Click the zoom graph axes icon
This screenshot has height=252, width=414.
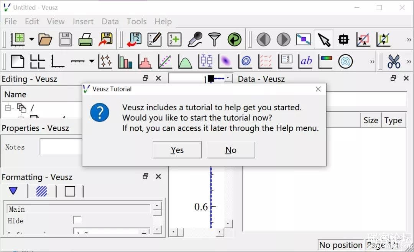pyautogui.click(x=363, y=40)
